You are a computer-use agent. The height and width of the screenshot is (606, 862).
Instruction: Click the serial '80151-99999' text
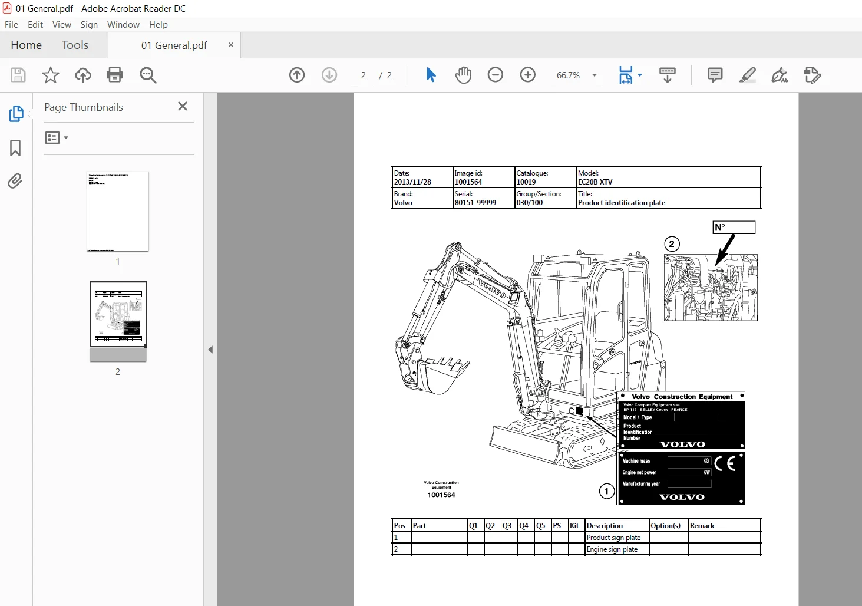click(475, 203)
